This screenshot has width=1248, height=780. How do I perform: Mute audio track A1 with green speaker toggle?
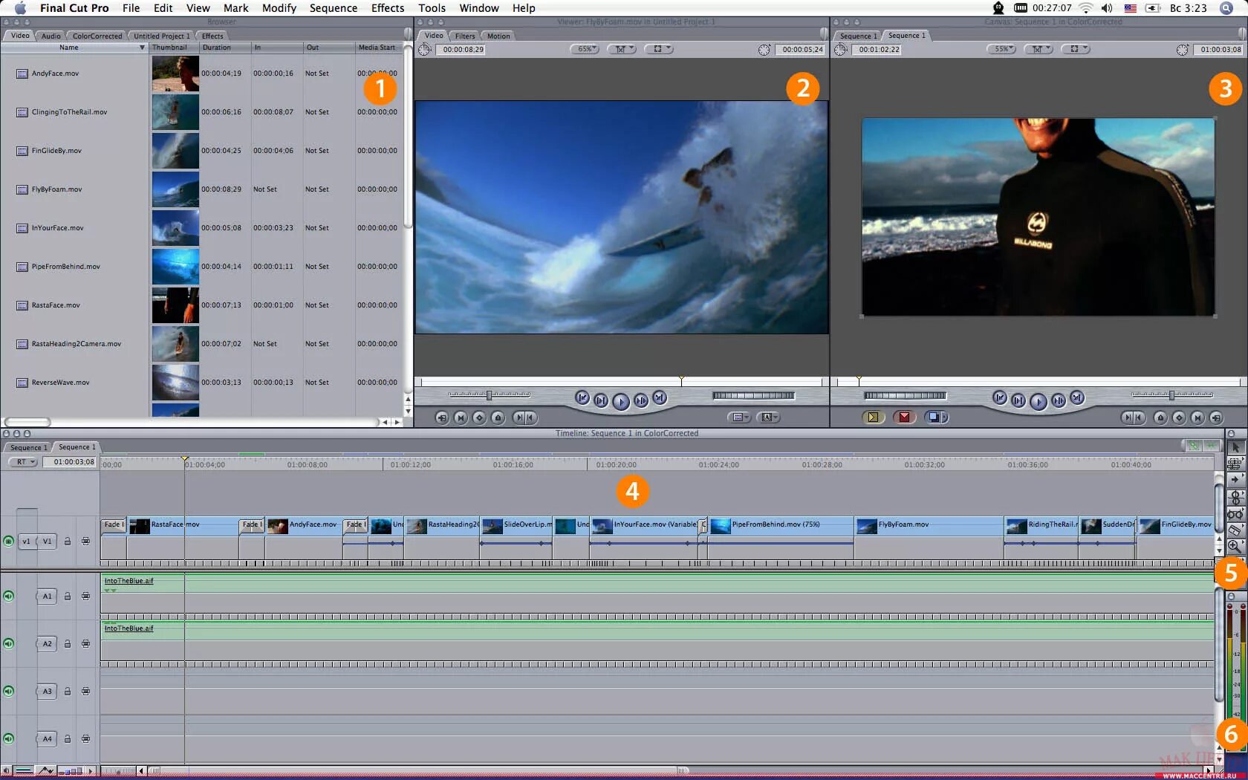click(8, 596)
